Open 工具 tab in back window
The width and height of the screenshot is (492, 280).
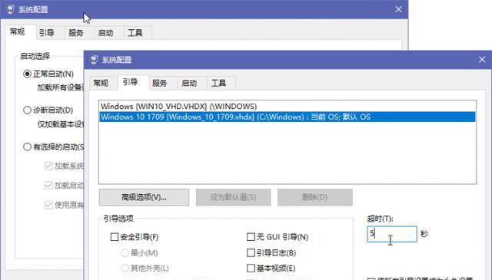(135, 33)
